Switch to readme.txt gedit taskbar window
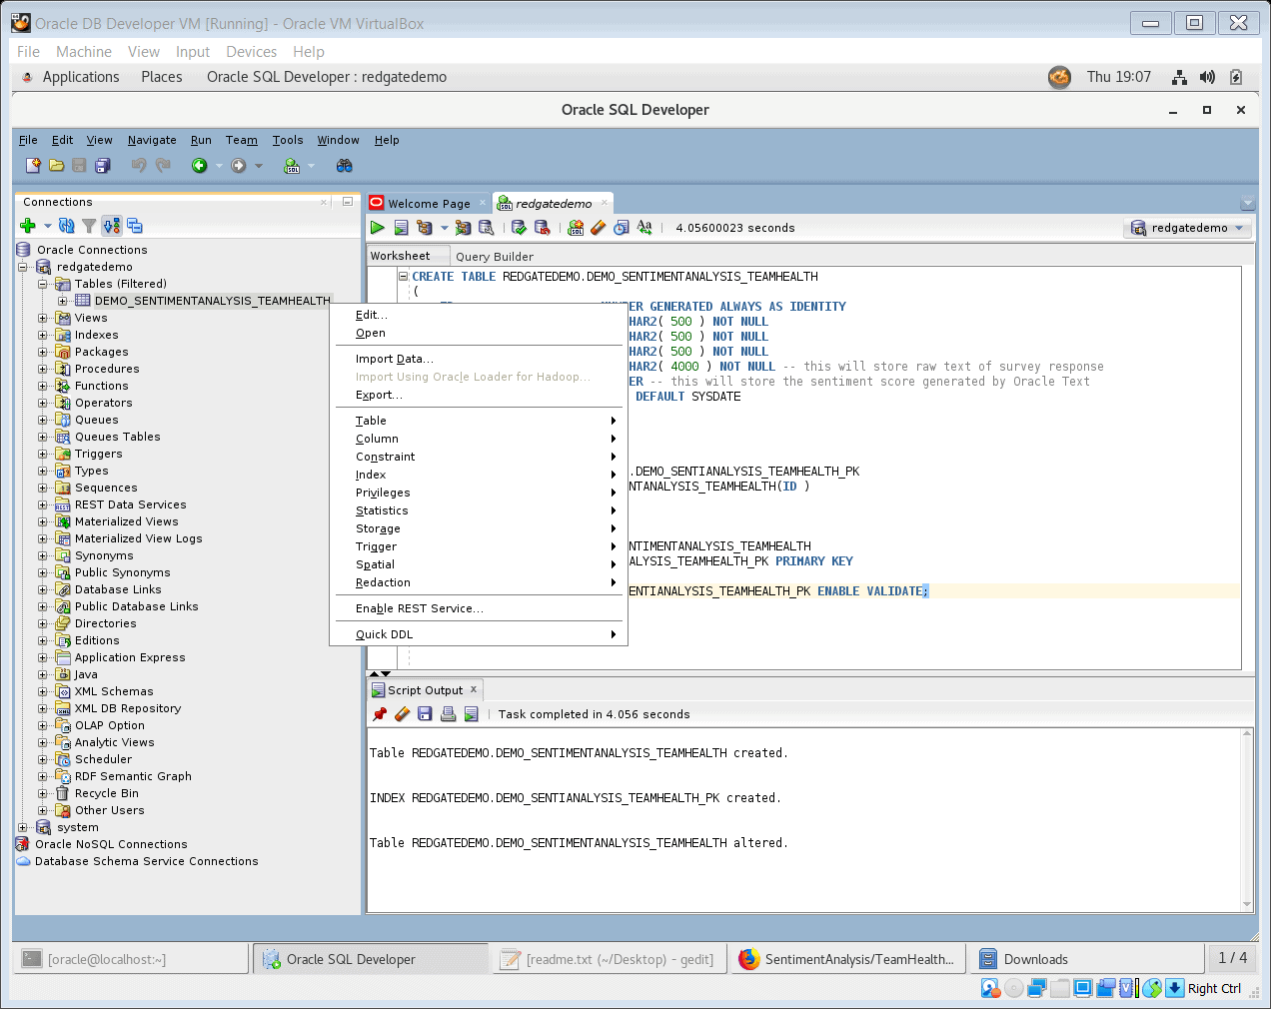This screenshot has height=1009, width=1271. (609, 959)
